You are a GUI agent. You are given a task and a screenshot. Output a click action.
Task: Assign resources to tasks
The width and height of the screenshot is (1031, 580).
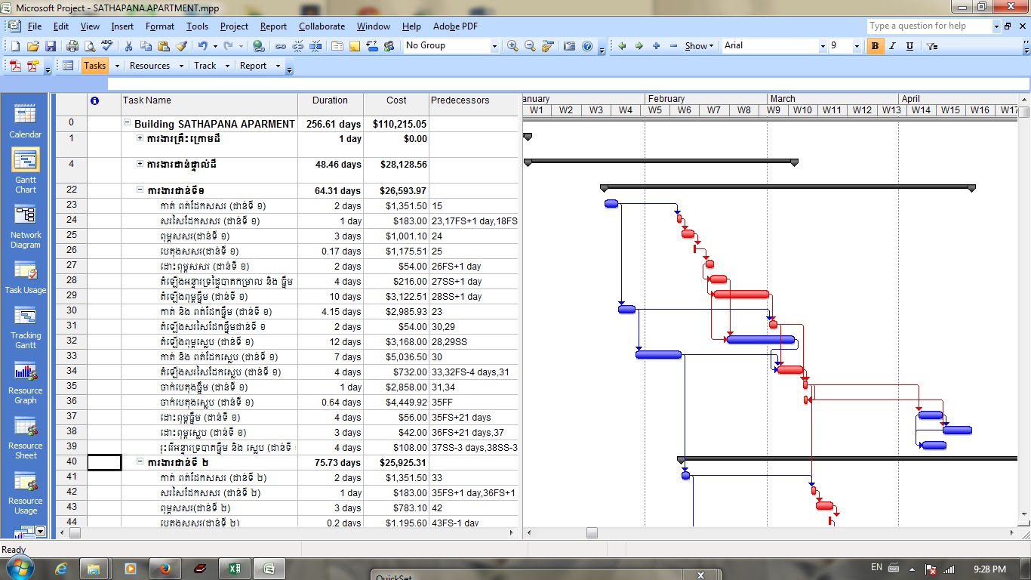point(389,46)
